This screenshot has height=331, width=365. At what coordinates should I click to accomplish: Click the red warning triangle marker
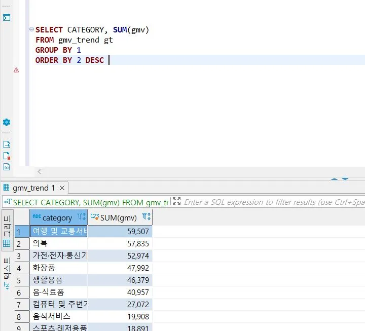(16, 70)
